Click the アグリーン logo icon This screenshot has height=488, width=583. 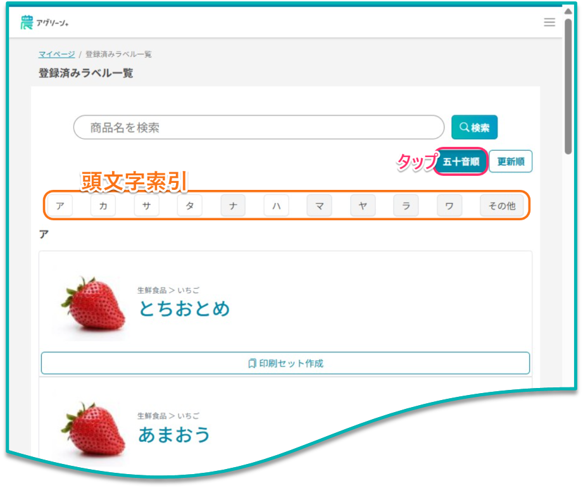pos(27,23)
